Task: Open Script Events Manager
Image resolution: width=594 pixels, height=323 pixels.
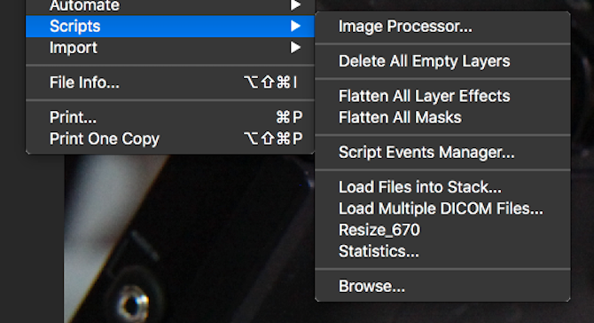Action: [x=442, y=153]
